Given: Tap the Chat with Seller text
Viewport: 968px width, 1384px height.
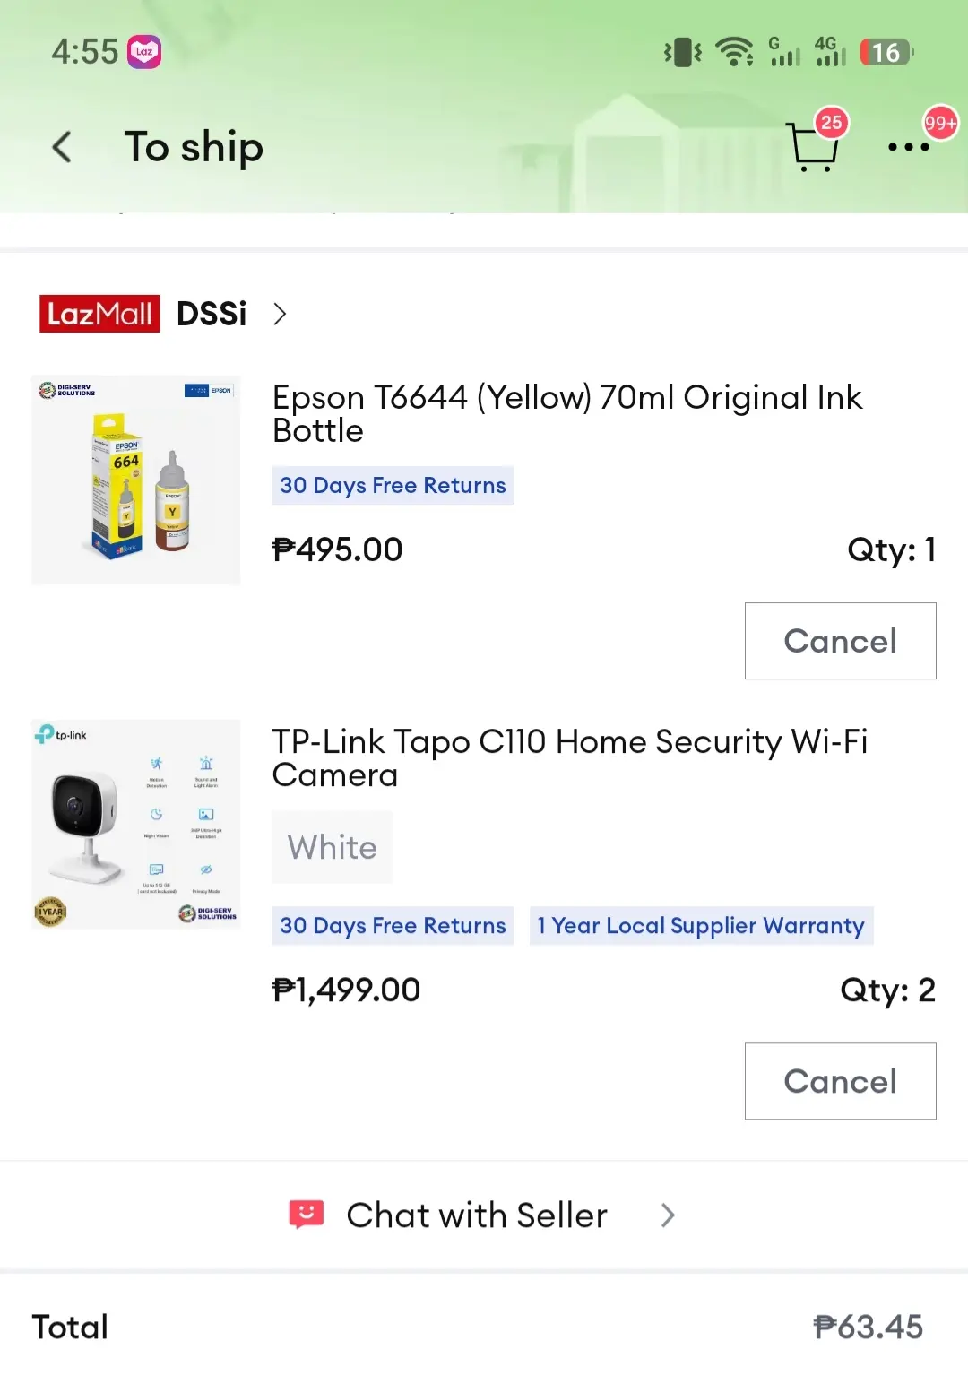Looking at the screenshot, I should click(x=477, y=1215).
